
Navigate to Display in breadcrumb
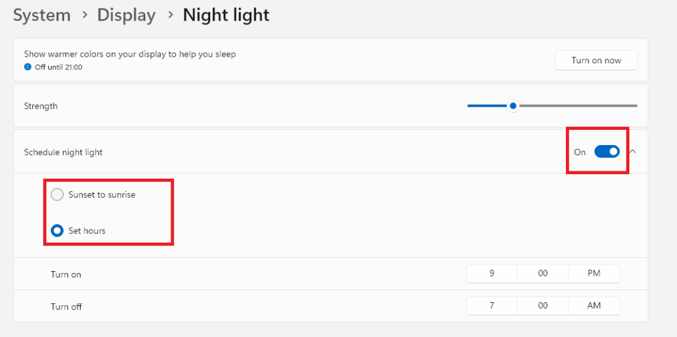tap(126, 15)
